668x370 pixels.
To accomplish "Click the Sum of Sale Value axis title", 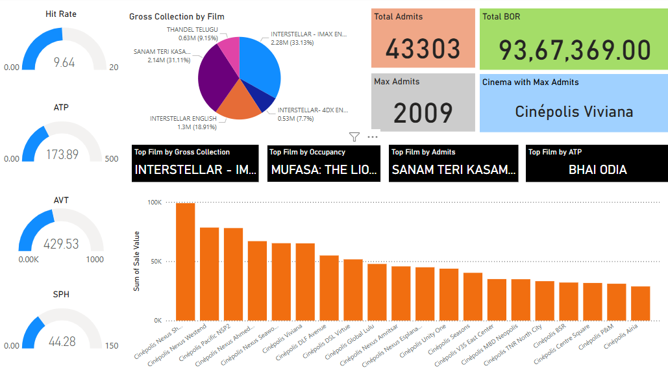I will point(136,261).
